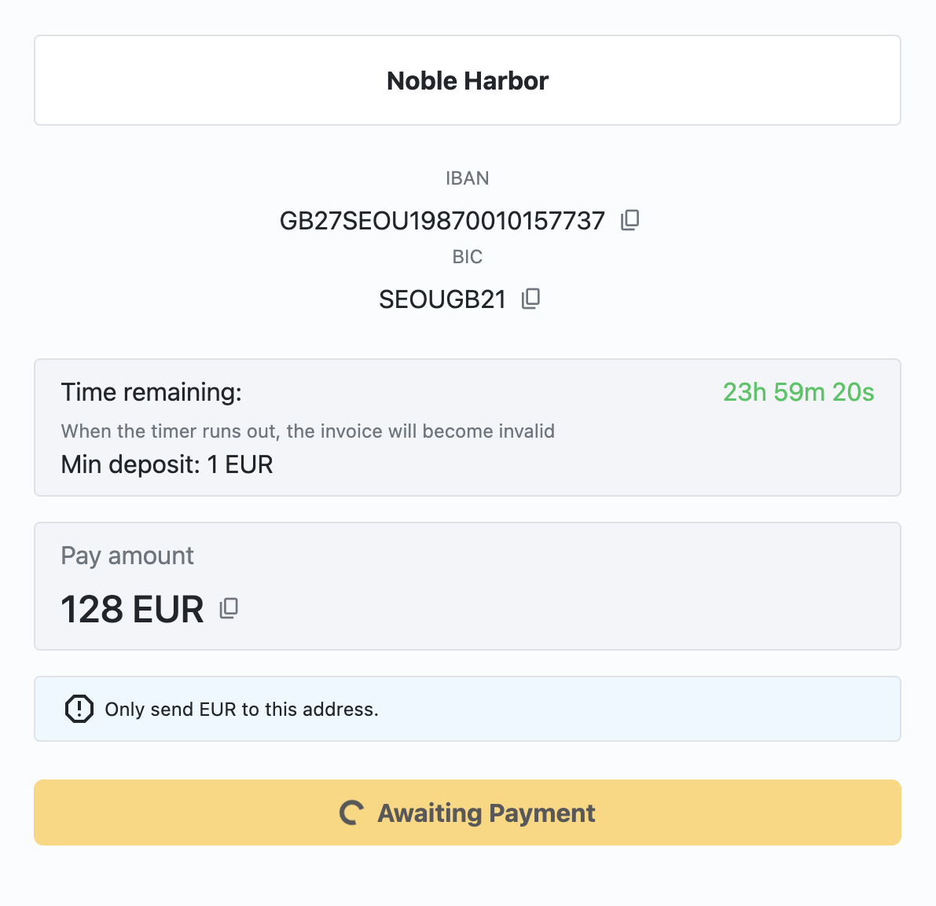Click the BIC field label
This screenshot has height=906, width=936.
tap(467, 257)
